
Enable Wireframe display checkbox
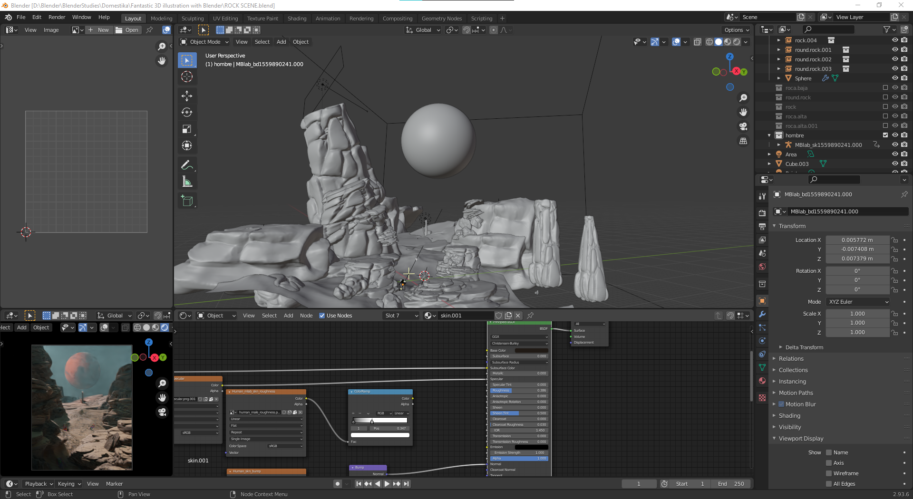pos(829,473)
